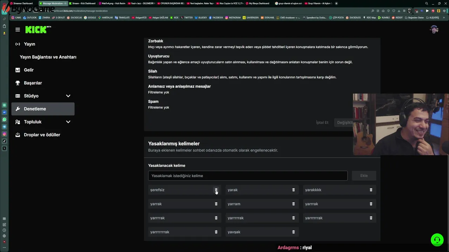Click the Kick logo
The height and width of the screenshot is (252, 449).
click(36, 30)
